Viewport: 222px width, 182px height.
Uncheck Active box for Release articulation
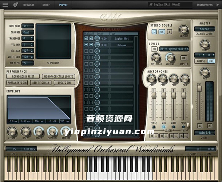(x=86, y=45)
